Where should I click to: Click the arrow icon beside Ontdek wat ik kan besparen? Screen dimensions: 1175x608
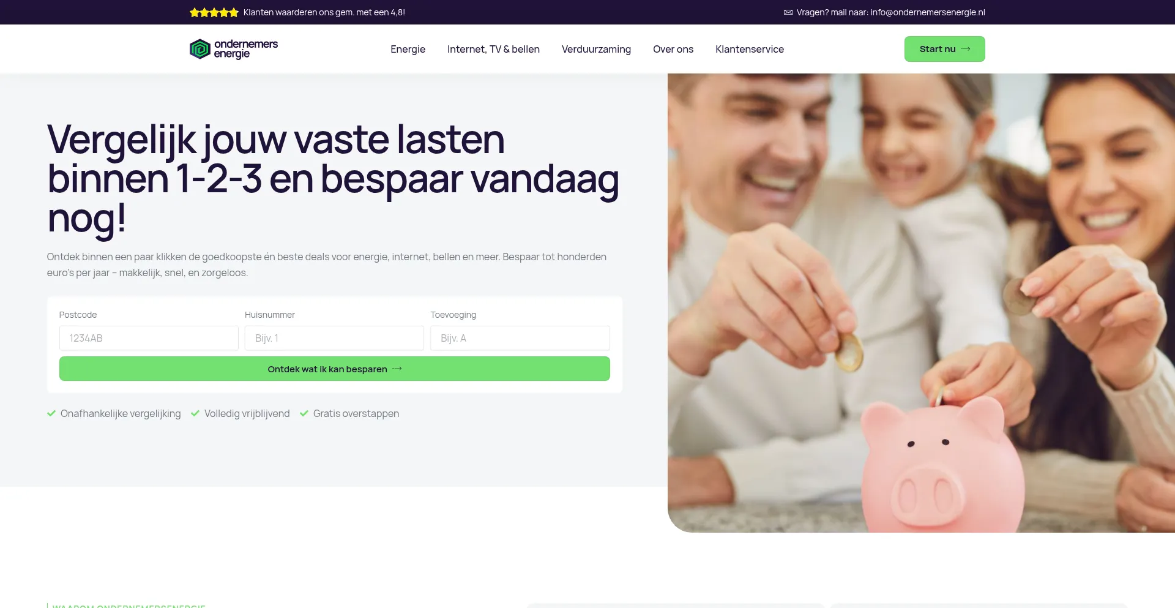tap(397, 369)
